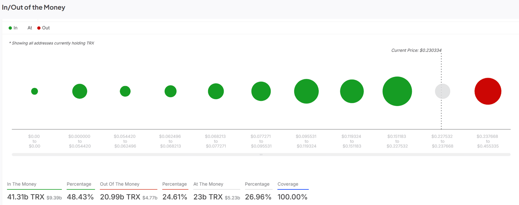The width and height of the screenshot is (519, 205).
Task: Click the red out-of-the-money bubble
Action: [x=488, y=91]
